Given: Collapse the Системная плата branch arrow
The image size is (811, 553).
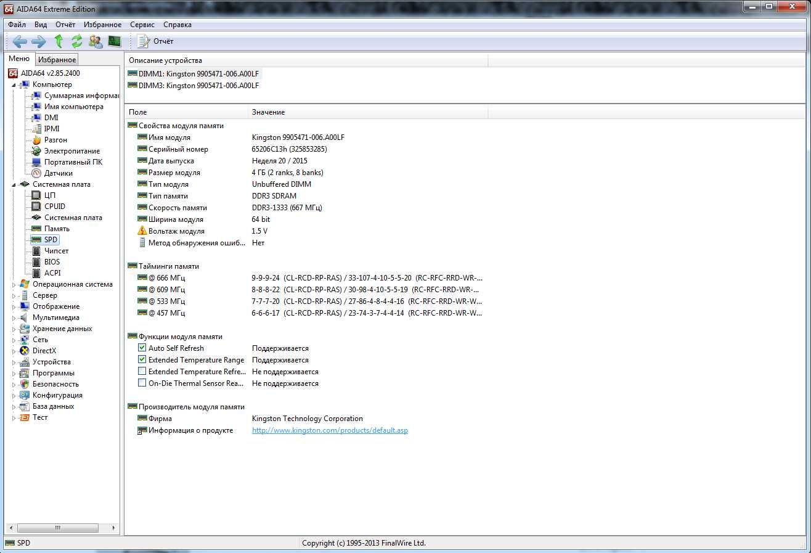Looking at the screenshot, I should click(x=14, y=184).
